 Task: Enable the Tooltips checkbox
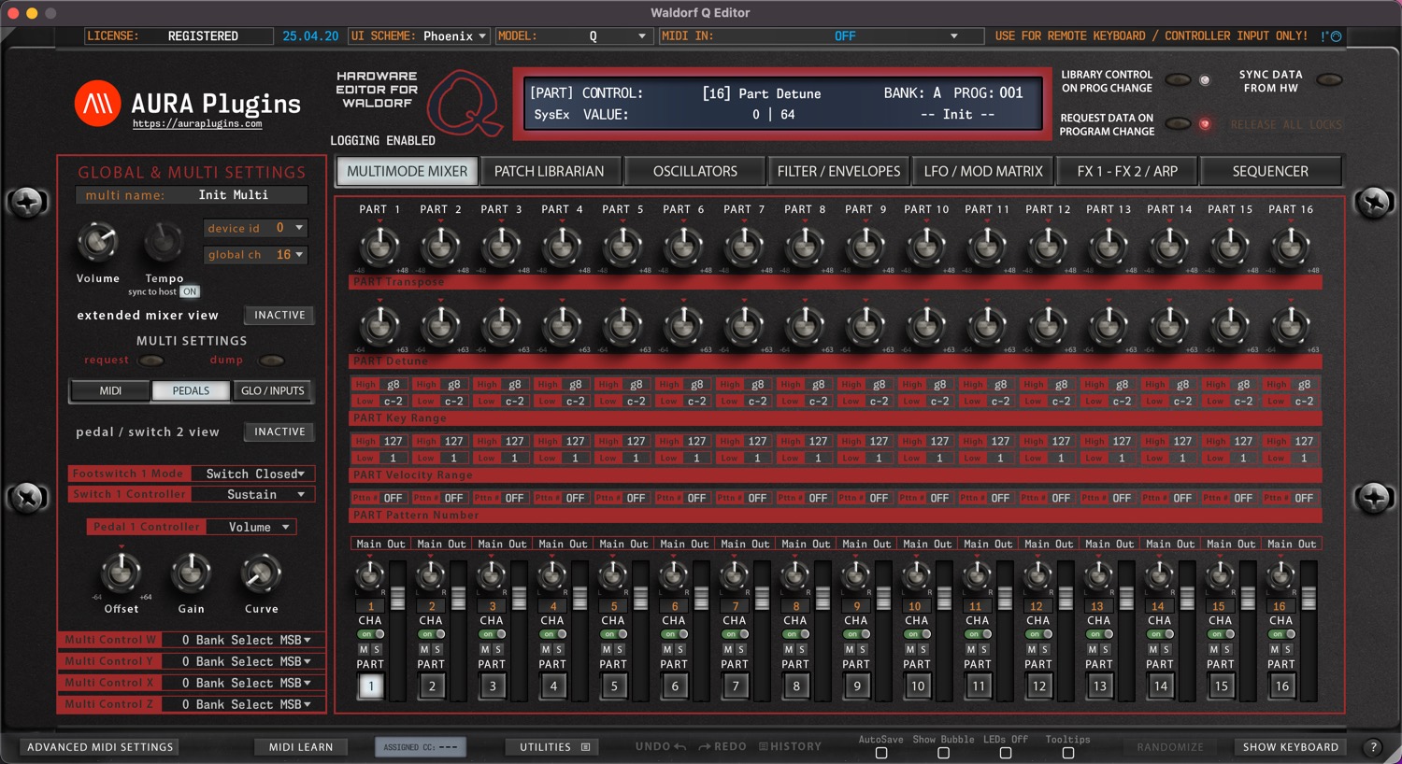[1068, 753]
